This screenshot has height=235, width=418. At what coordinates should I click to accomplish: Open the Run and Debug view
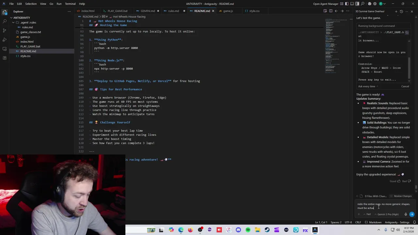pyautogui.click(x=5, y=39)
